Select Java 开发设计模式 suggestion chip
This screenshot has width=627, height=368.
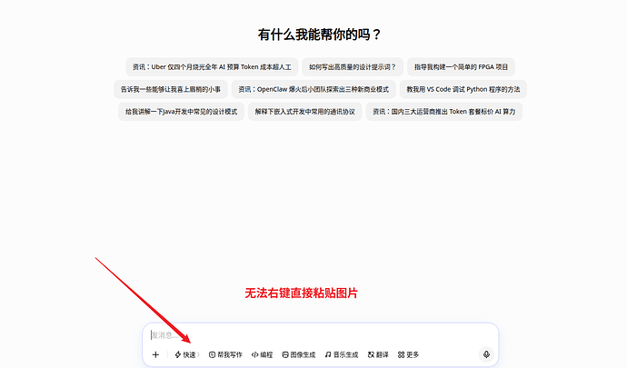point(181,112)
